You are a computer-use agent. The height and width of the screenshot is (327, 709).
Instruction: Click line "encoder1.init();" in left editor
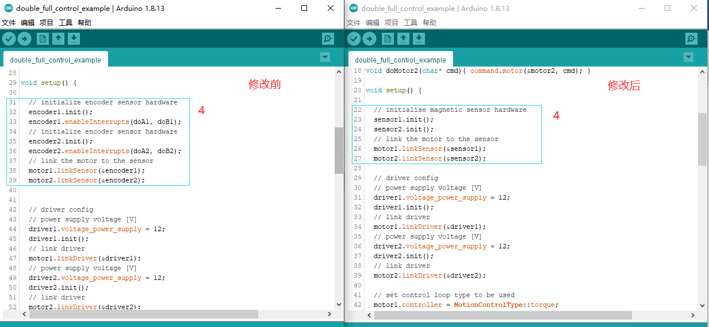coord(60,112)
